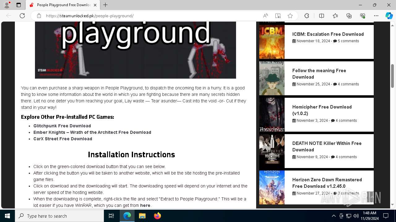
Task: Refresh the page
Action: click(22, 16)
